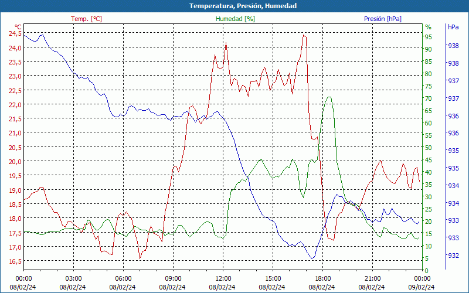Click the green '75' humidity axis value
Image resolution: width=469 pixels, height=293 pixels.
pos(429,86)
